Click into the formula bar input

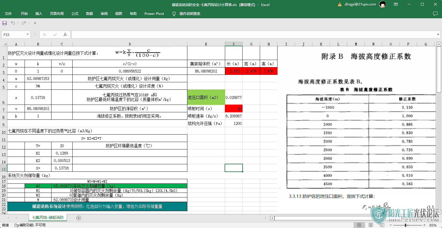tap(254, 35)
